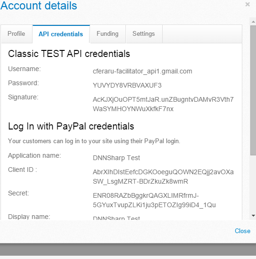Click the Secret value text
This screenshot has height=259, width=256.
click(154, 200)
